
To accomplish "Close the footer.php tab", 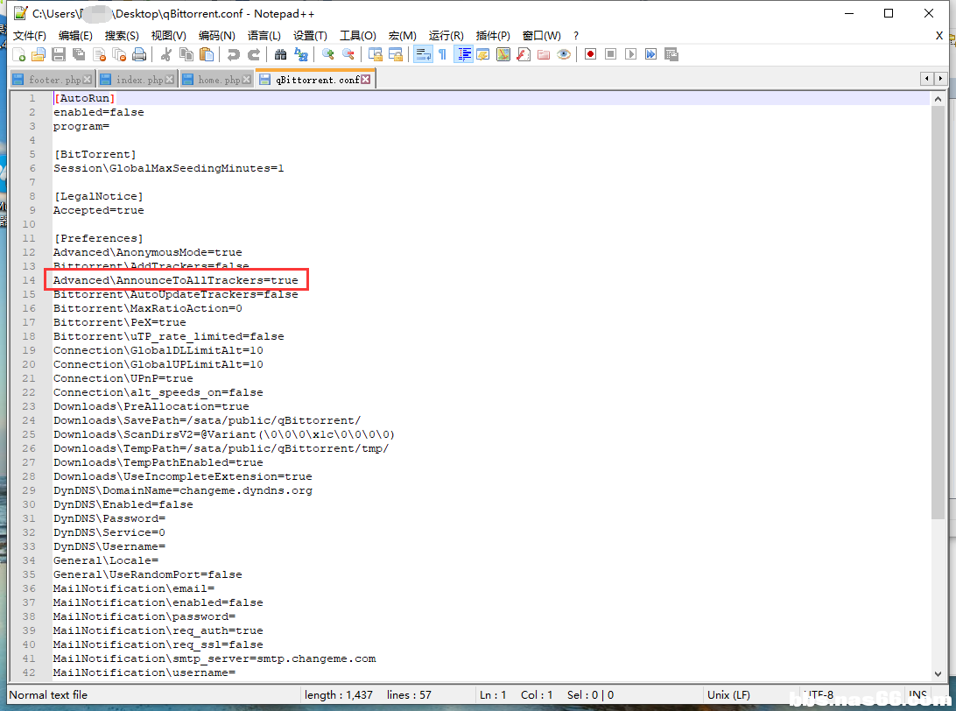I will click(x=88, y=80).
